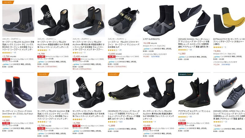Click the star rating of Surf Skull boots
The height and width of the screenshot is (138, 245).
tap(7, 117)
